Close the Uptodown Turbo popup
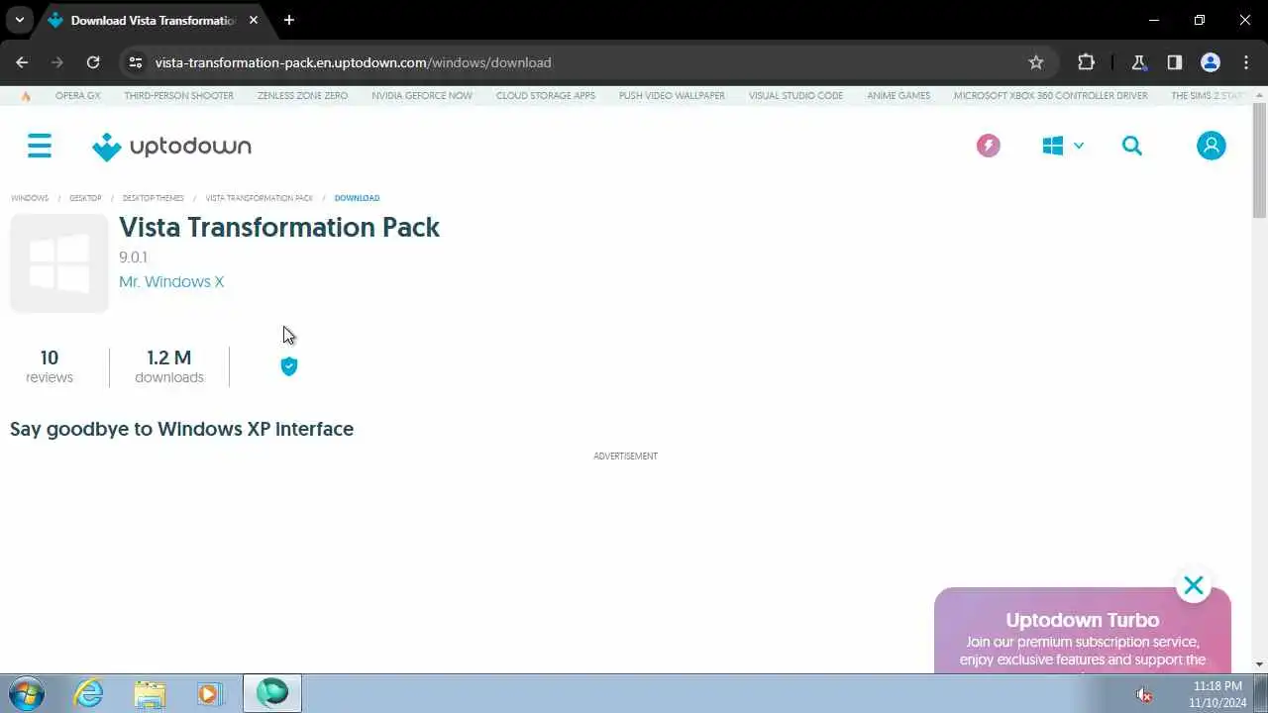This screenshot has height=713, width=1268. pos(1194,585)
